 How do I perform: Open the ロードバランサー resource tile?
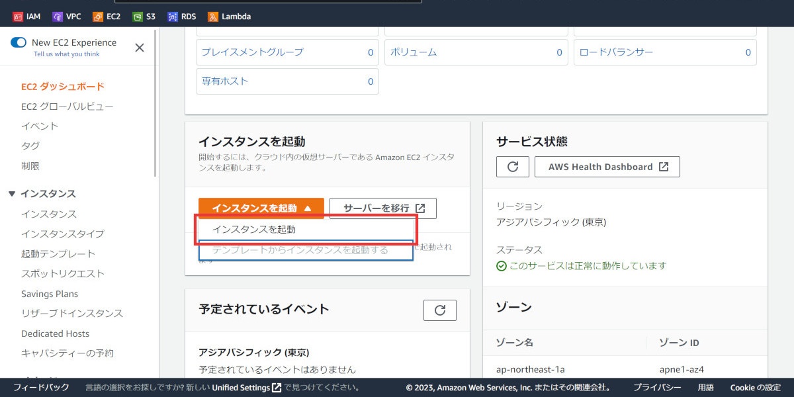(x=665, y=52)
